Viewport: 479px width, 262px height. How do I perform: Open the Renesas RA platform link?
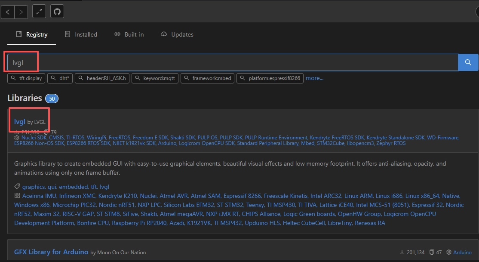(370, 223)
